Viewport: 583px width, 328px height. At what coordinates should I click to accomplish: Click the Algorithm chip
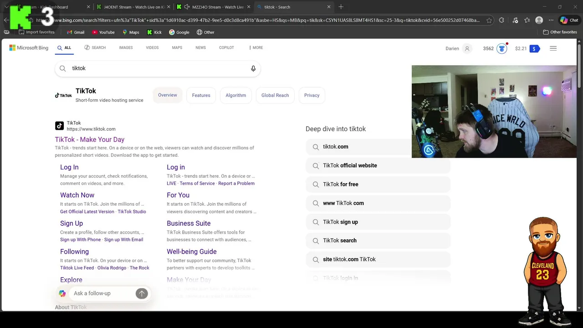tap(236, 95)
